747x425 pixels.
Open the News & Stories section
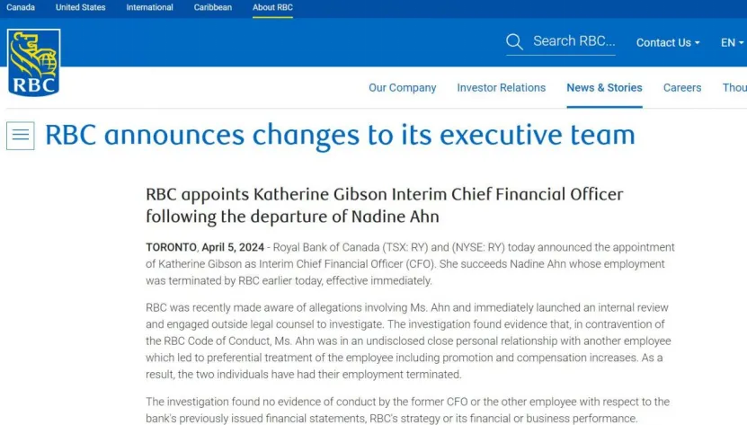[x=604, y=88]
